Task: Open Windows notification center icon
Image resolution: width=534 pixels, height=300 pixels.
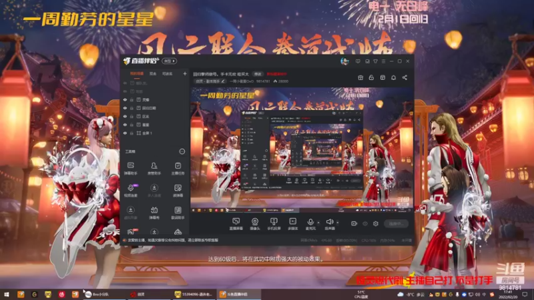Action: (525, 294)
